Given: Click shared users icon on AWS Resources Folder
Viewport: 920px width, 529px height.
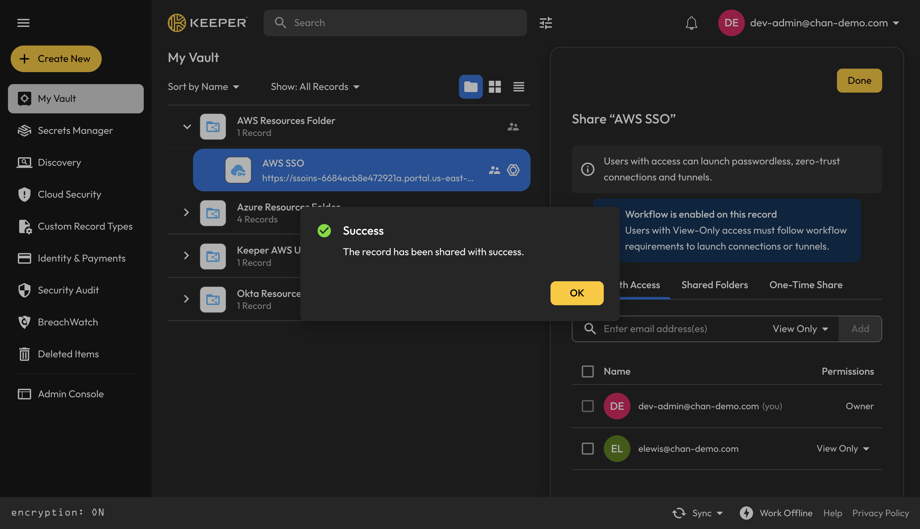Looking at the screenshot, I should [x=513, y=127].
